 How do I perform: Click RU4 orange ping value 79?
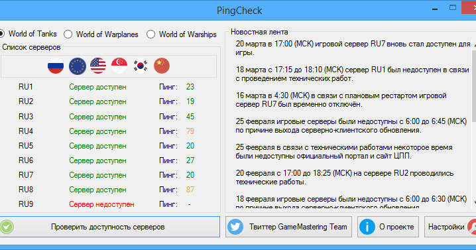coord(190,131)
